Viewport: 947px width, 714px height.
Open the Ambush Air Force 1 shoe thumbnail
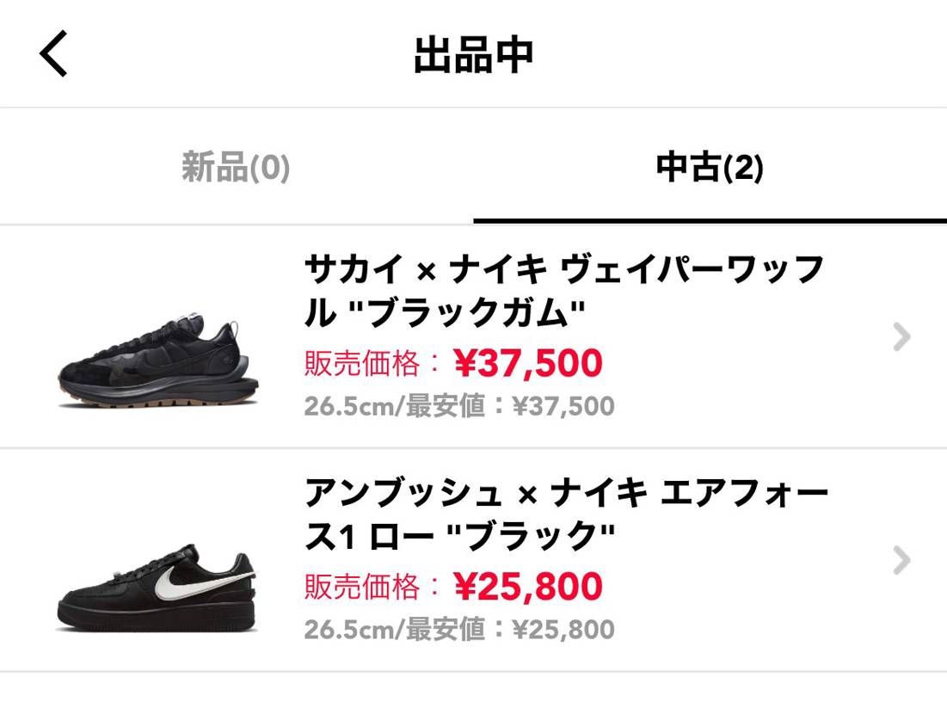(x=157, y=588)
